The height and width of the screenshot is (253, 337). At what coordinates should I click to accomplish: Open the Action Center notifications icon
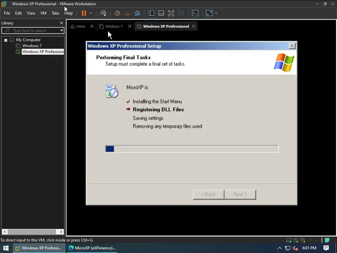(x=326, y=248)
